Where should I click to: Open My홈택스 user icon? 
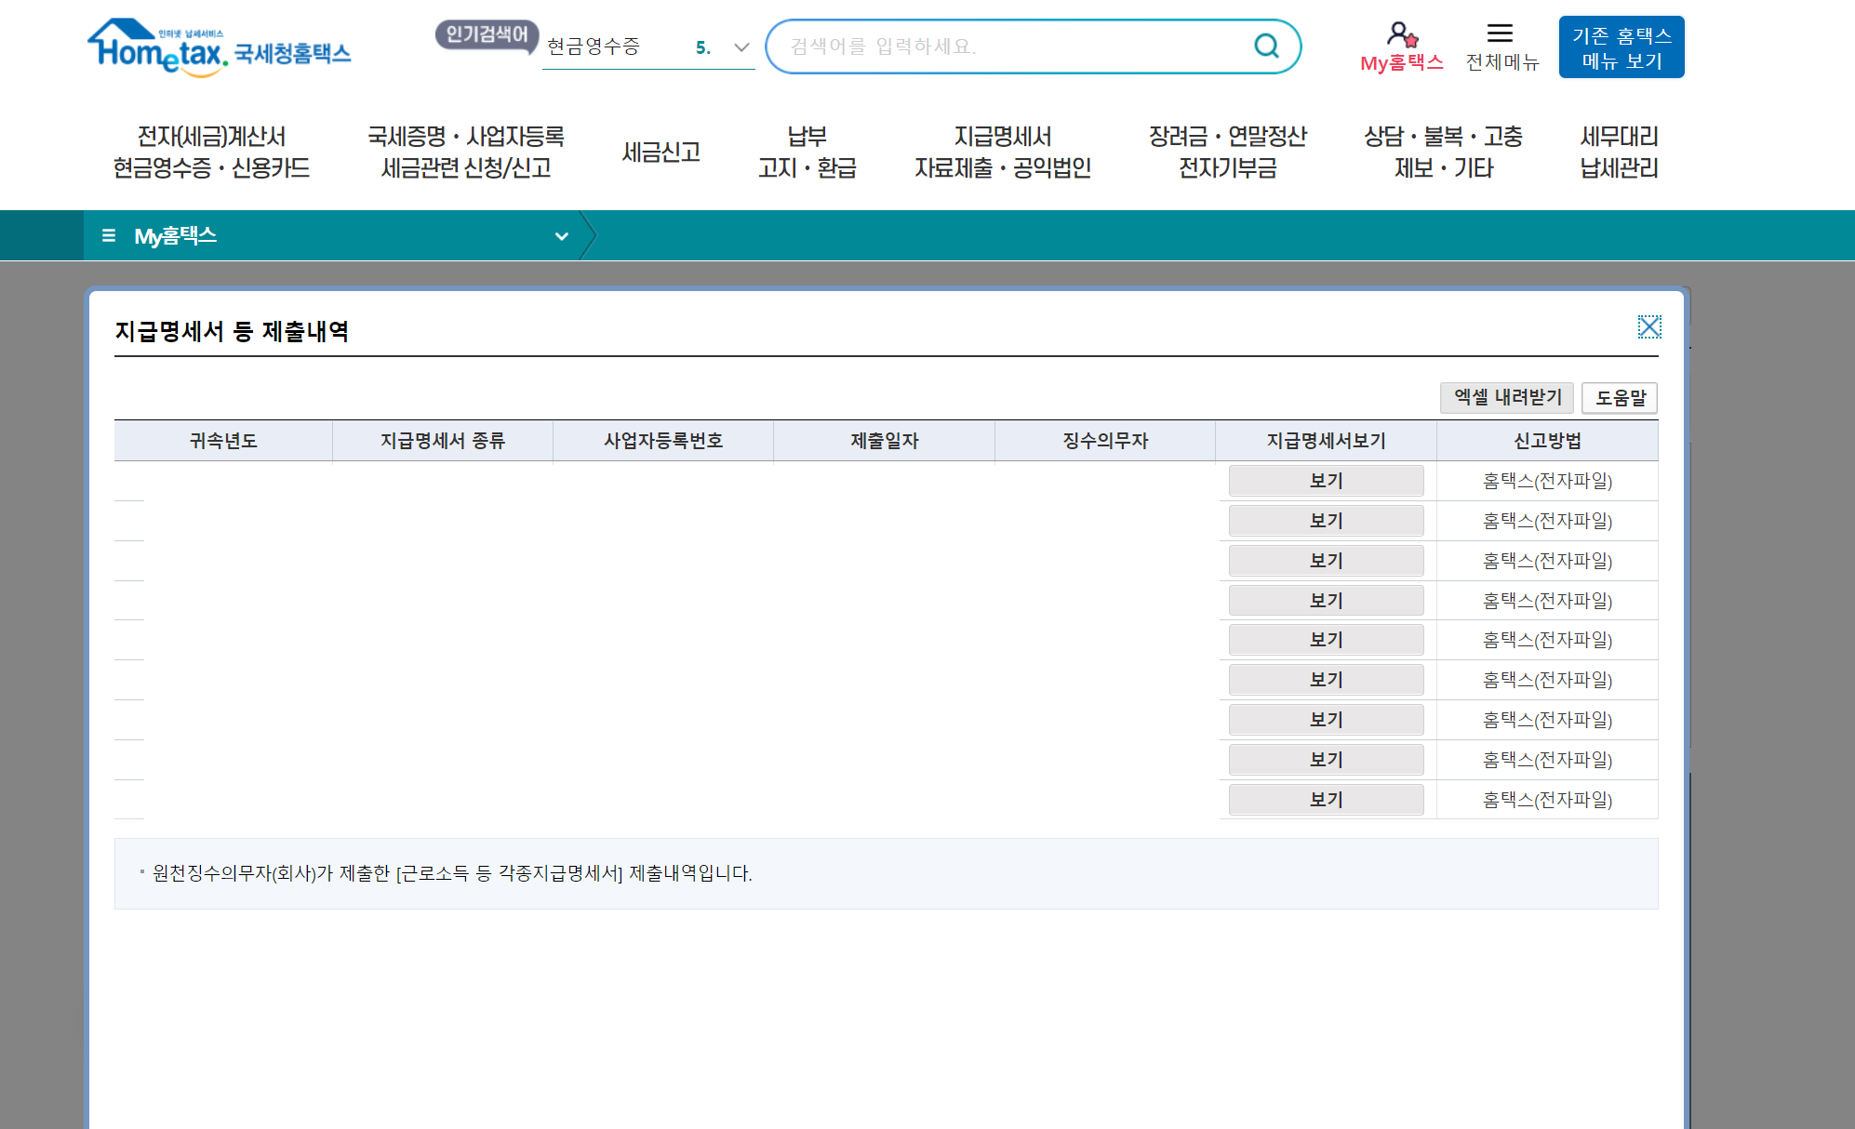(1402, 34)
